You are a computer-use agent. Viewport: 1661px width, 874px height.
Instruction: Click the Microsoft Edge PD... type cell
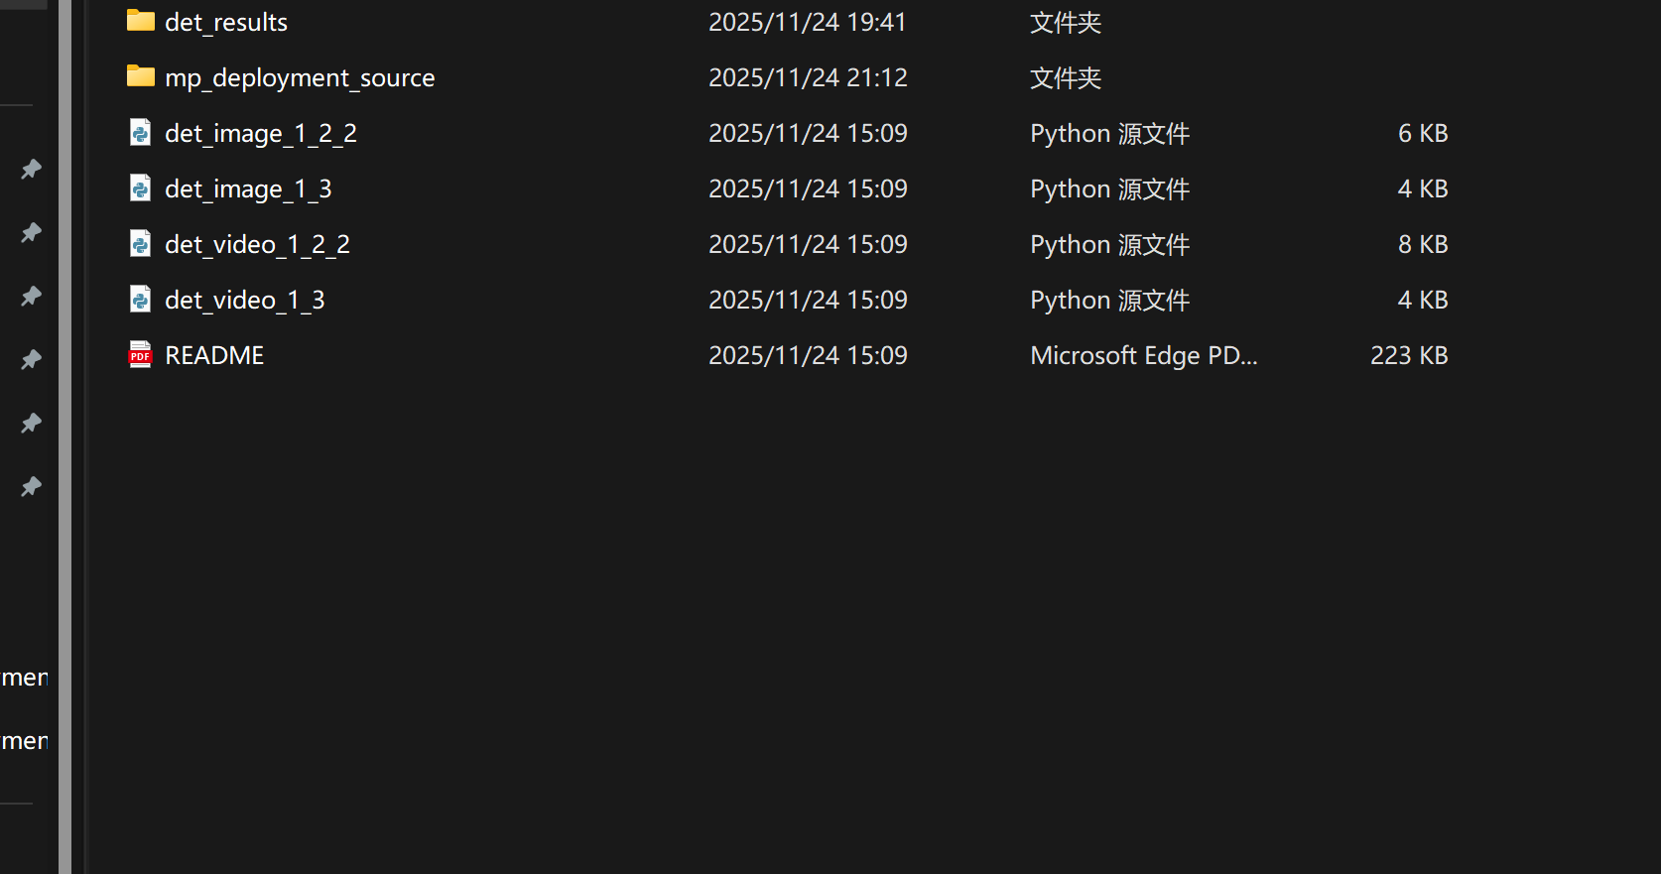1143,355
